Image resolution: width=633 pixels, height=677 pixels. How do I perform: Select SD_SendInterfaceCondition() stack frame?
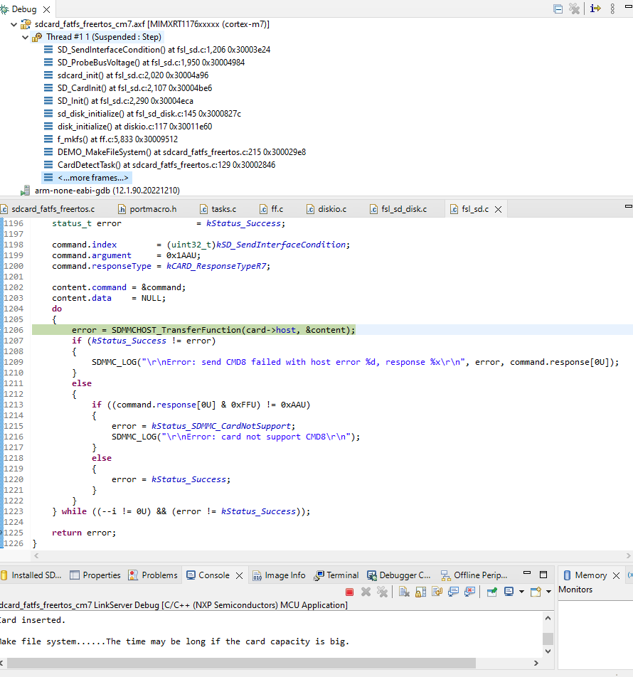pyautogui.click(x=164, y=50)
